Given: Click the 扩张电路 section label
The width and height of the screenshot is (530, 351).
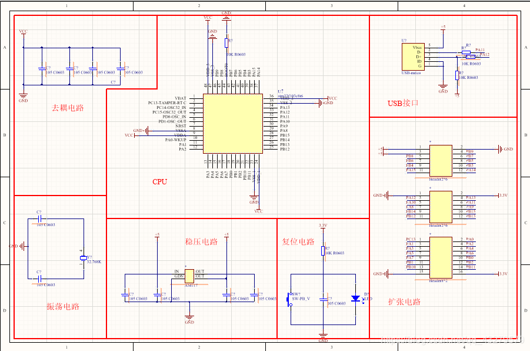Looking at the screenshot, I should (404, 302).
